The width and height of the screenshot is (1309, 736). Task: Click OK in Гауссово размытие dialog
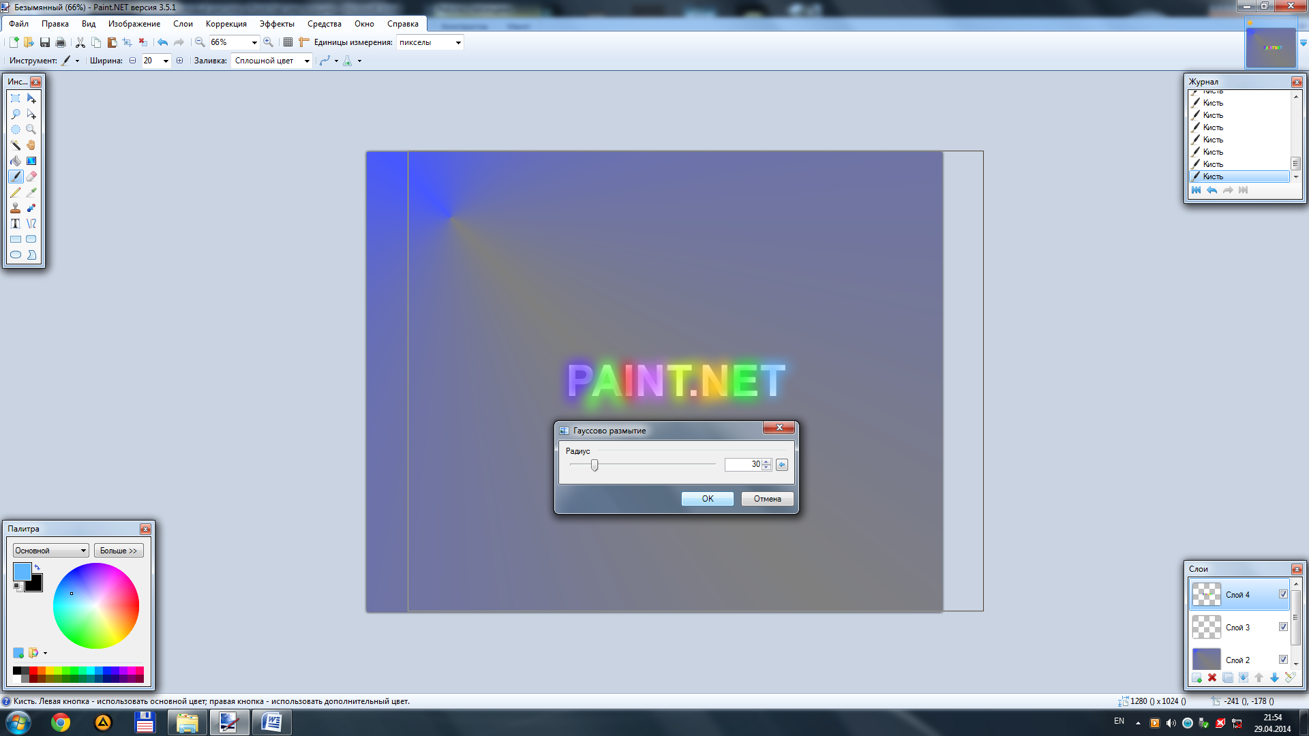click(x=708, y=499)
